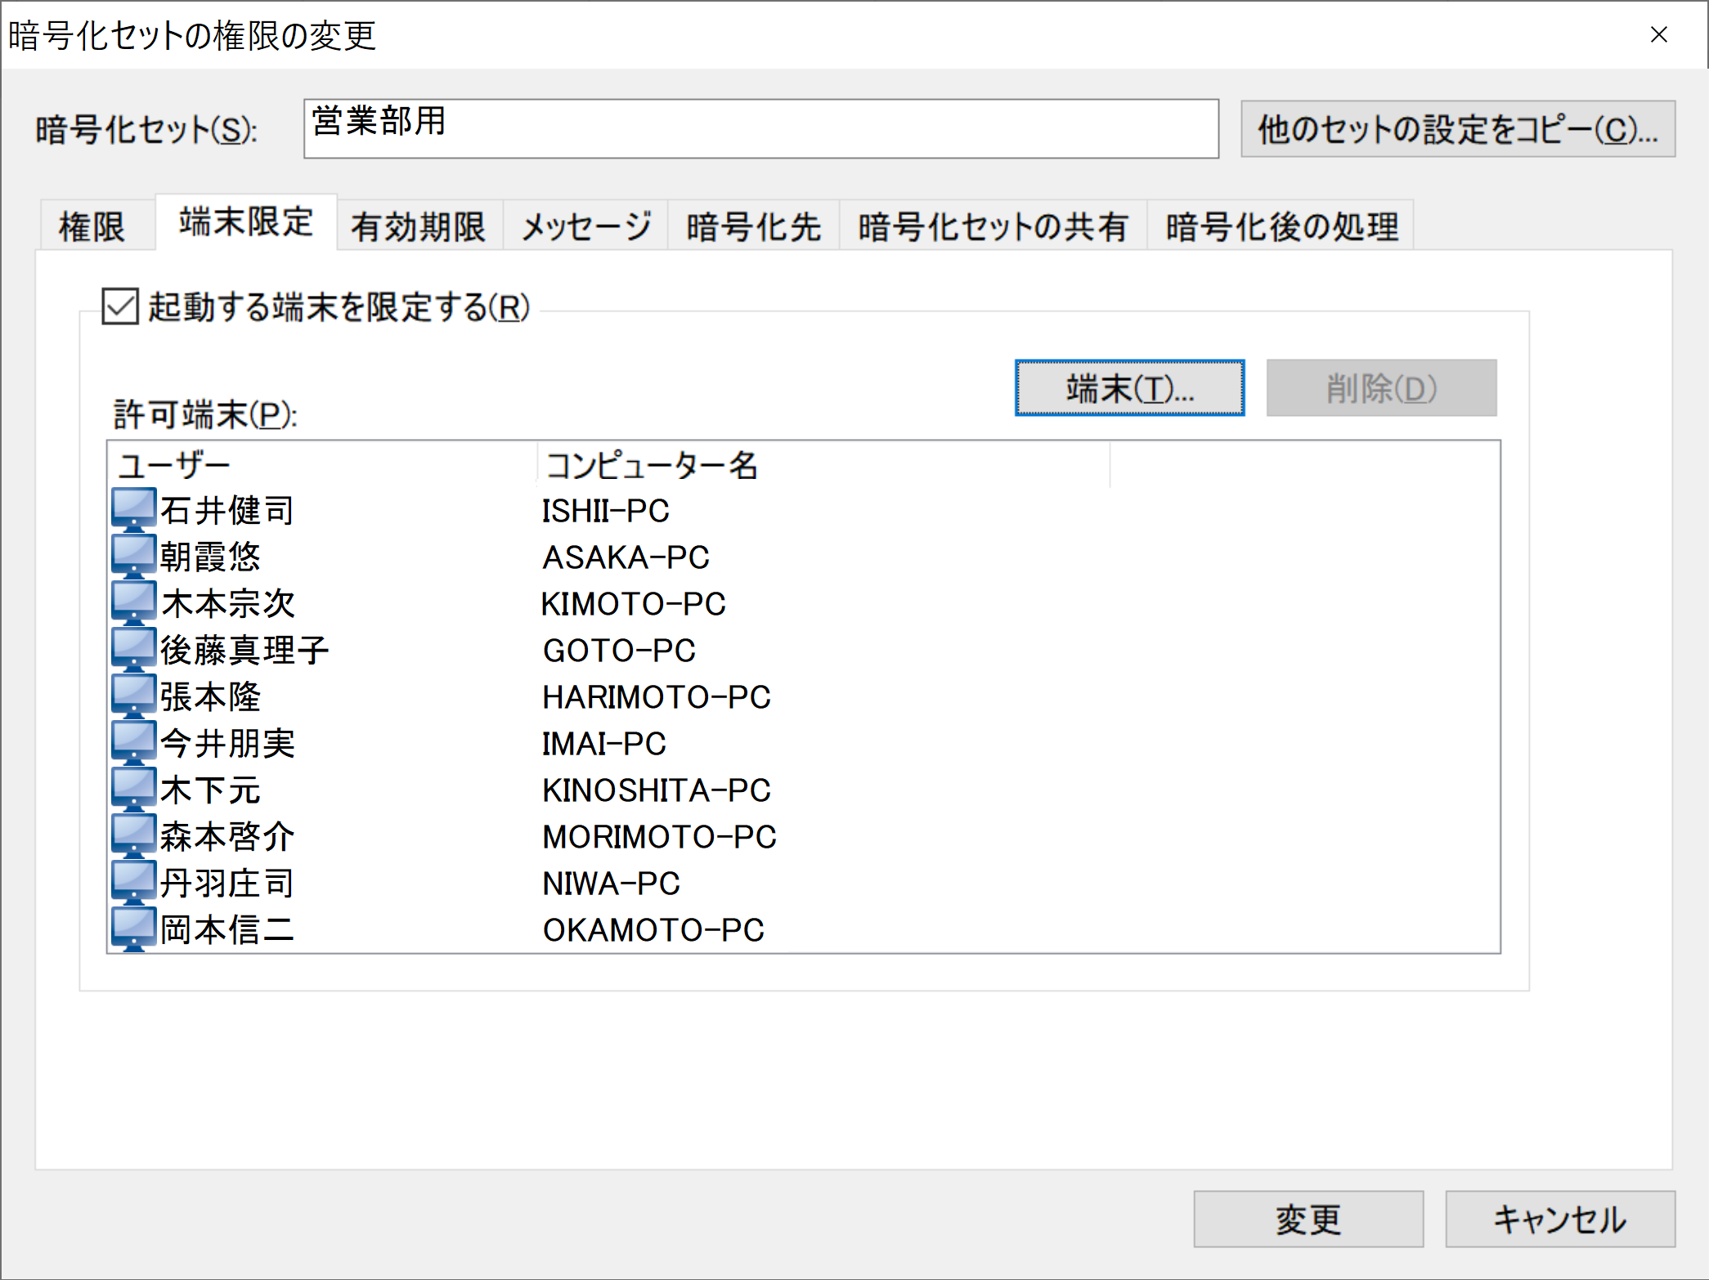The width and height of the screenshot is (1709, 1280).
Task: Open the 有効期限 tab
Action: 418,226
